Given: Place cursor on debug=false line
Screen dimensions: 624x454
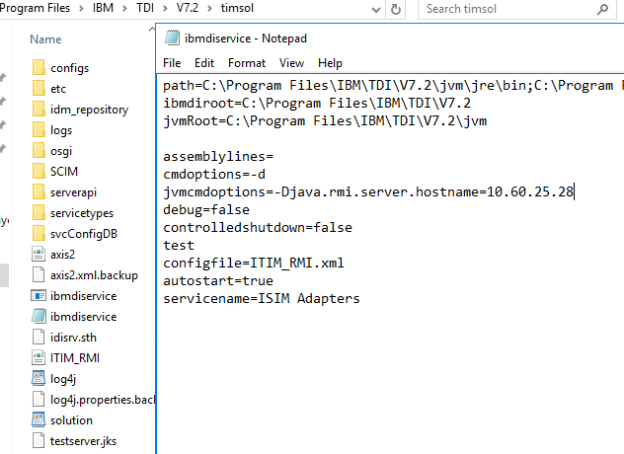Looking at the screenshot, I should point(206,209).
